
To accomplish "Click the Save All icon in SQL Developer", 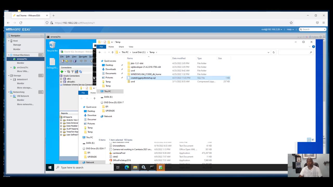I will point(75,61).
